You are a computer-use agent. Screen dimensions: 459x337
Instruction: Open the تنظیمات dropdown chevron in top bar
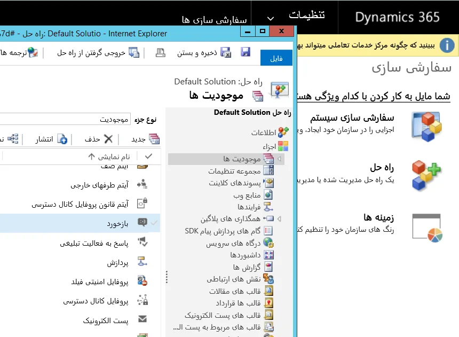(x=271, y=19)
